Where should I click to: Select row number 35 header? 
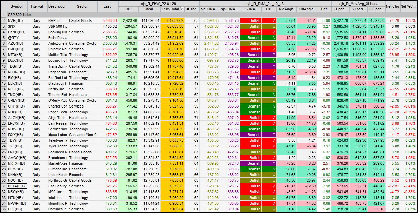[x=3, y=209]
